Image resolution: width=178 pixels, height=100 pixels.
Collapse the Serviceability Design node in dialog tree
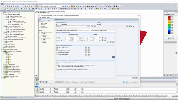point(40,38)
